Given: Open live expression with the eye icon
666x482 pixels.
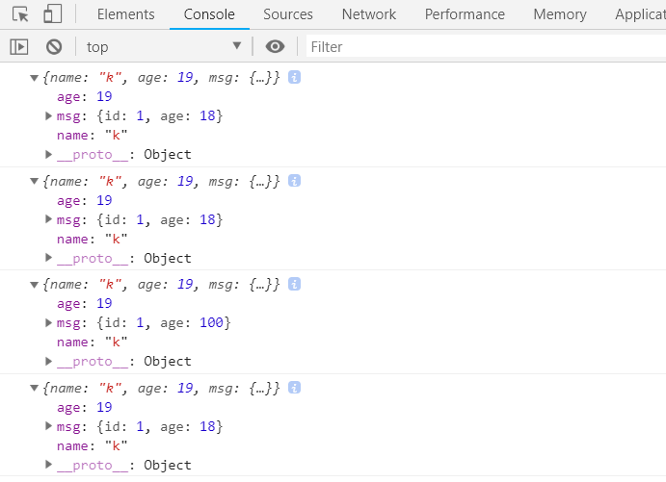Looking at the screenshot, I should [x=276, y=46].
